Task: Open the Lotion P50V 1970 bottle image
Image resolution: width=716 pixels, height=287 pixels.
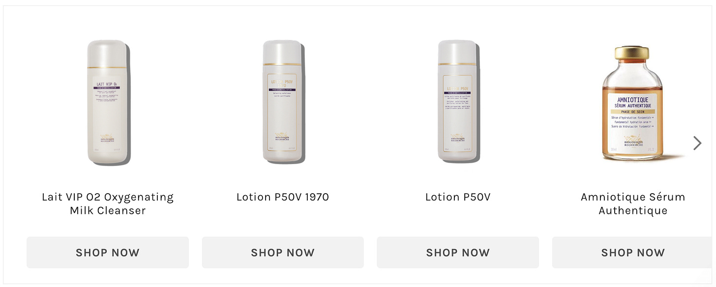Action: 283,101
